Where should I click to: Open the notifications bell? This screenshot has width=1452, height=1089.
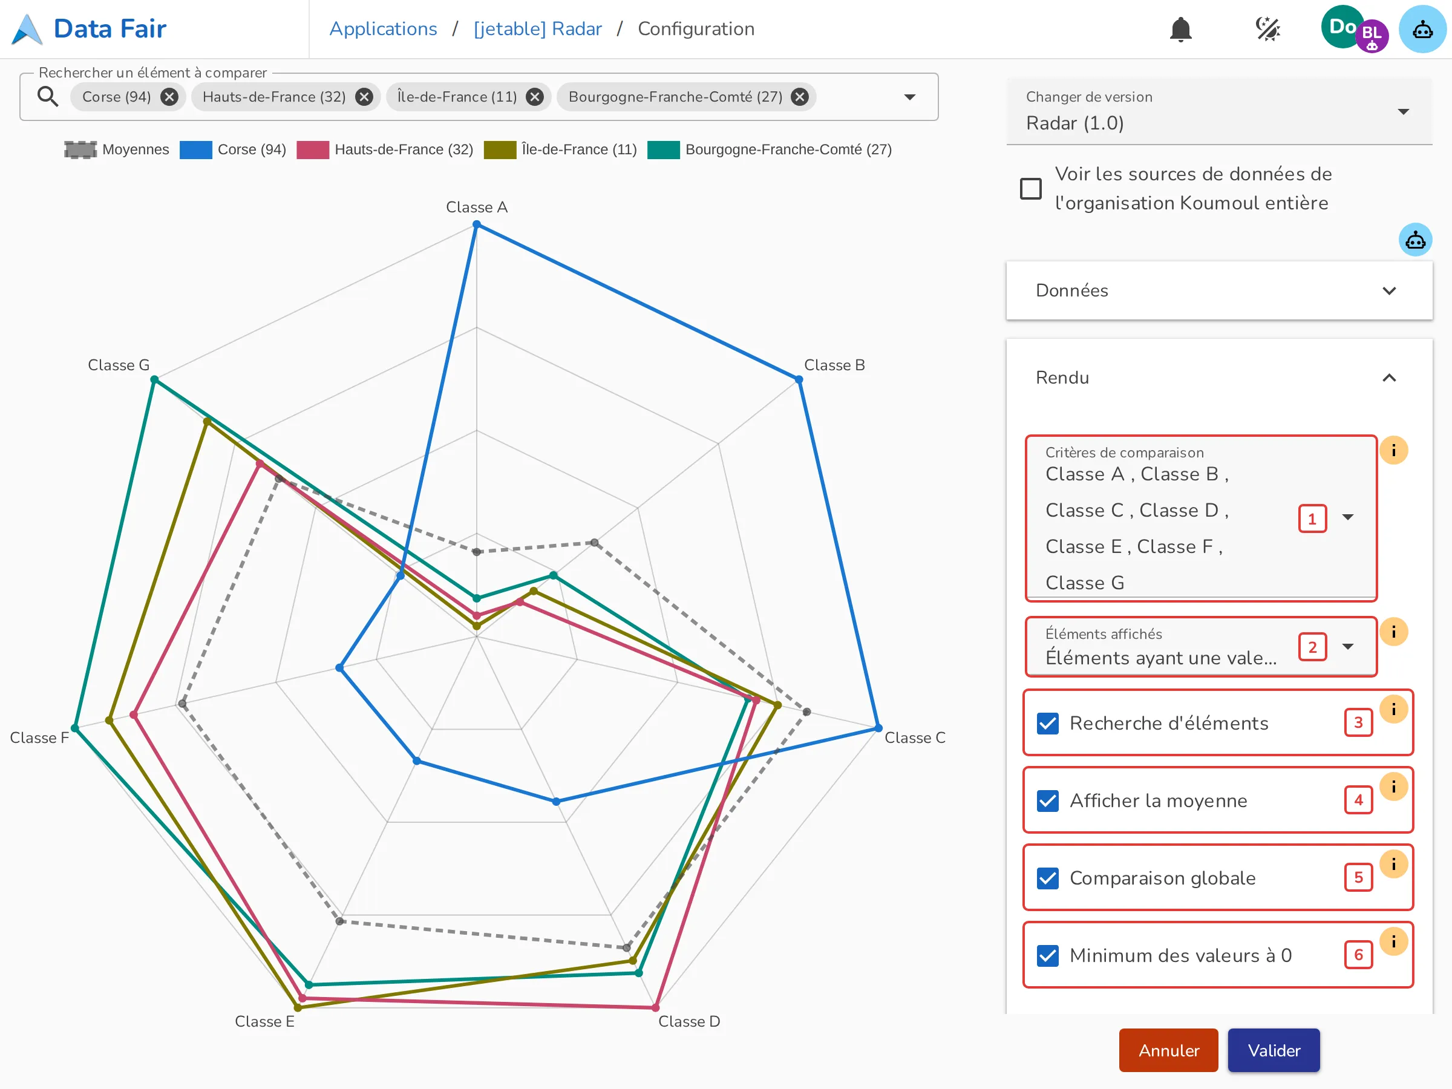(1180, 29)
